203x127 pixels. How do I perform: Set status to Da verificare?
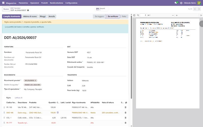[113, 17]
